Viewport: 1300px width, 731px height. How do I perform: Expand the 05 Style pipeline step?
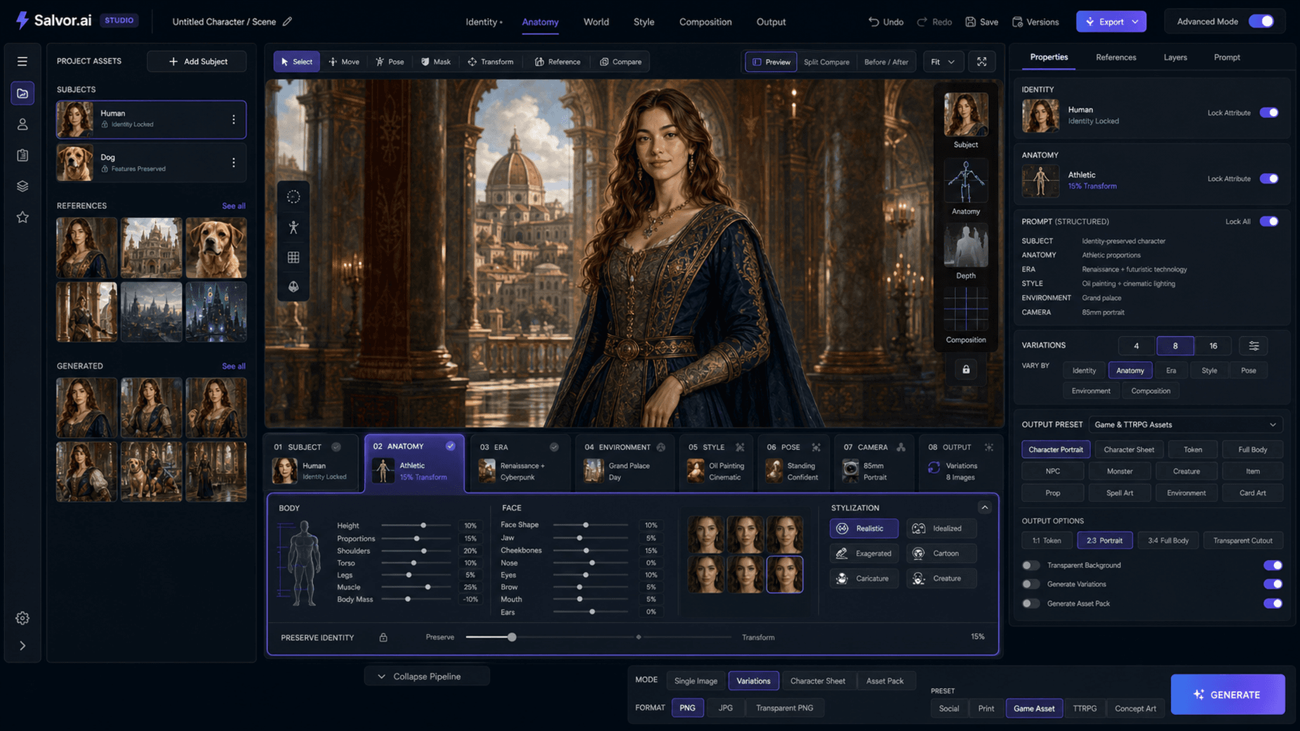[x=716, y=464]
